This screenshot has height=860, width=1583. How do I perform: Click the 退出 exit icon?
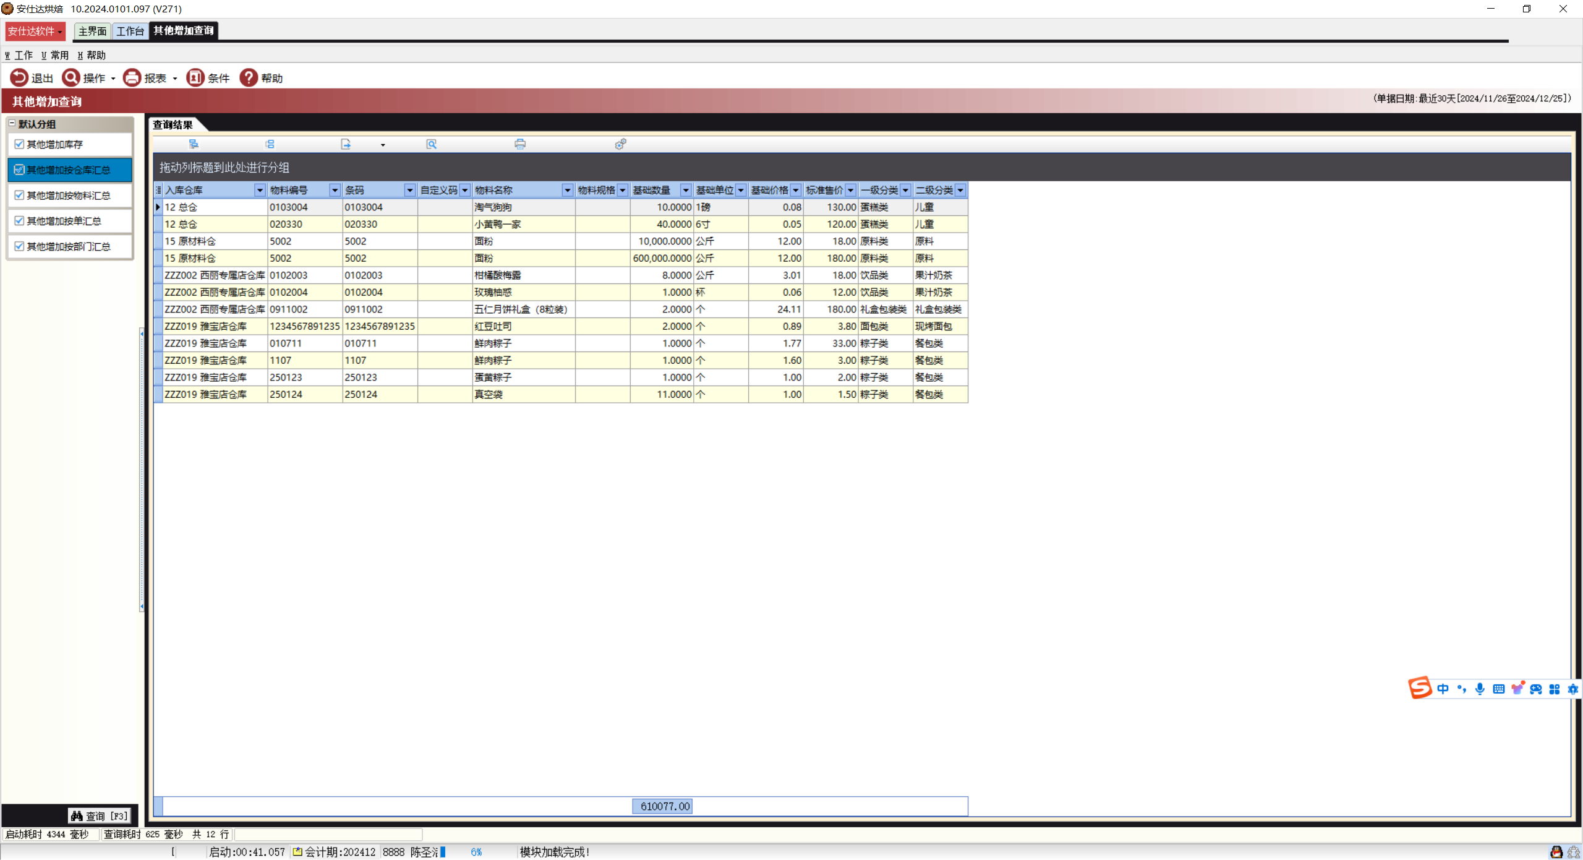(19, 77)
